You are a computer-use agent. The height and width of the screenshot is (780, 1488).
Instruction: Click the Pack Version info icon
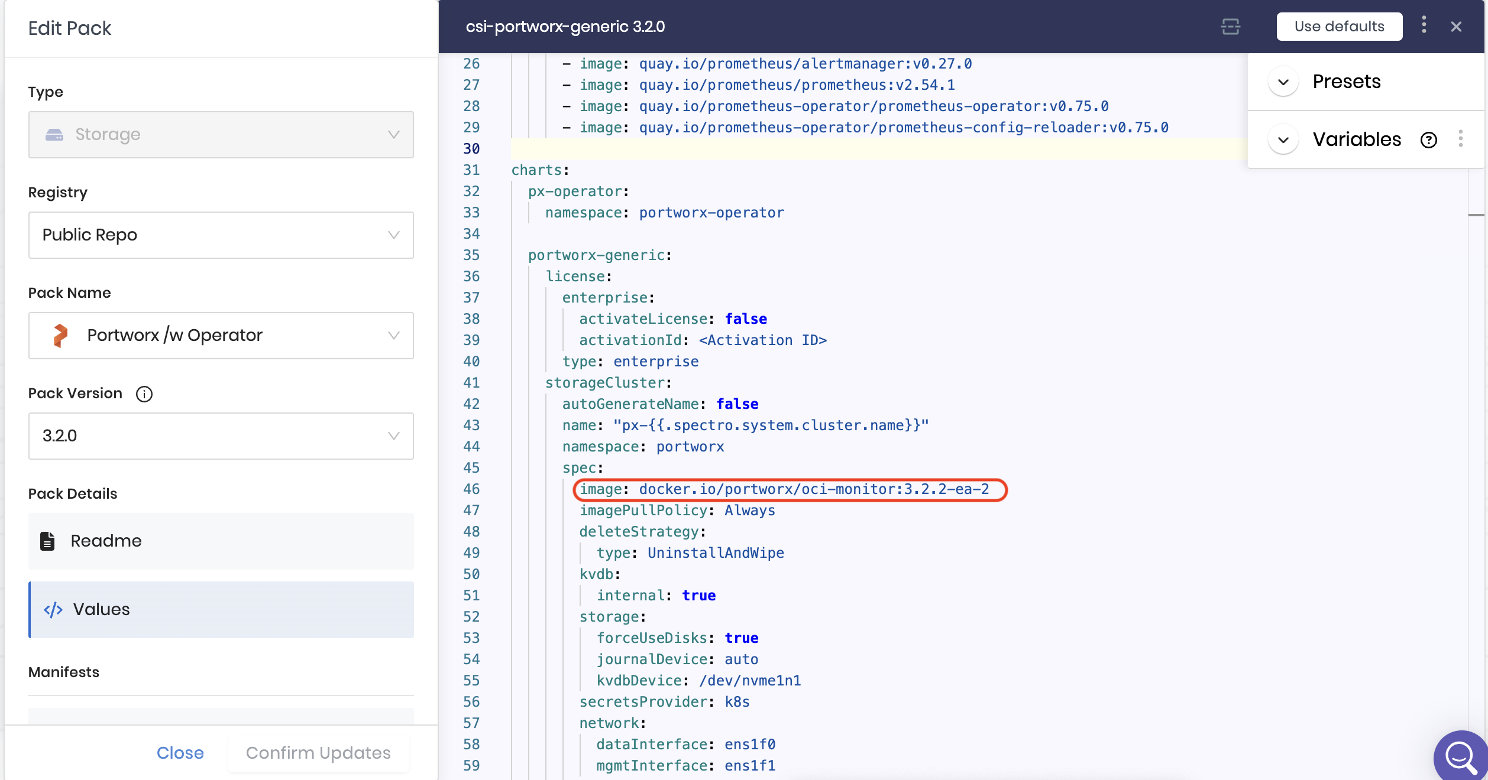tap(144, 394)
